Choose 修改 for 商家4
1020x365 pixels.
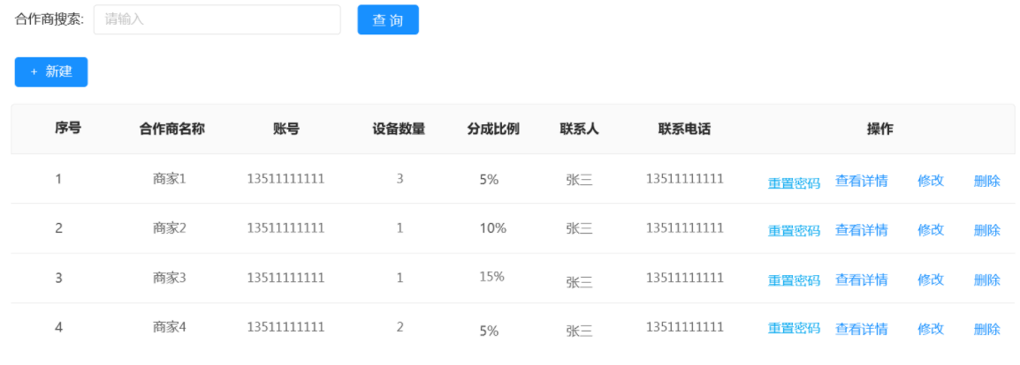(930, 329)
